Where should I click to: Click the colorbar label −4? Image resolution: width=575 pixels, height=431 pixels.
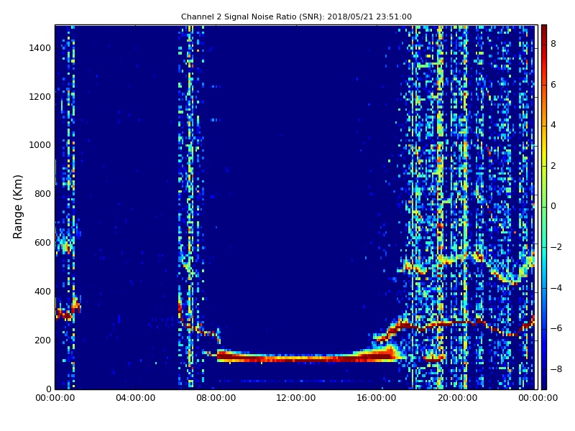(x=556, y=288)
